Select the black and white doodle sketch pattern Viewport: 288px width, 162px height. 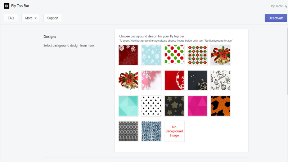click(x=220, y=80)
